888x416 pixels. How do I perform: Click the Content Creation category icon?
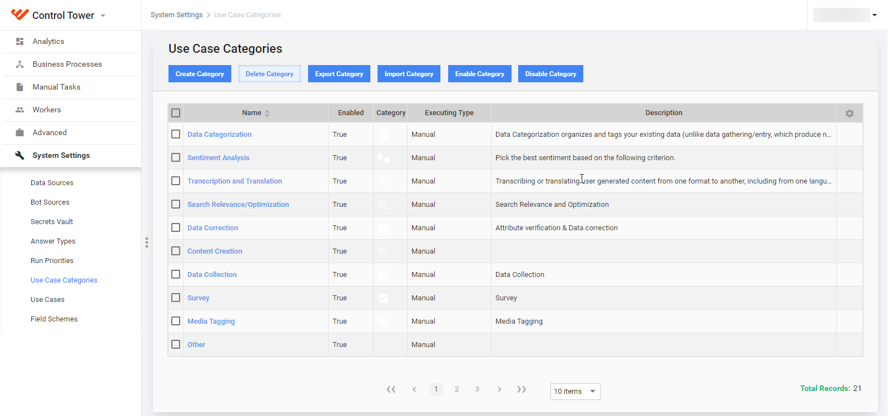pyautogui.click(x=384, y=252)
